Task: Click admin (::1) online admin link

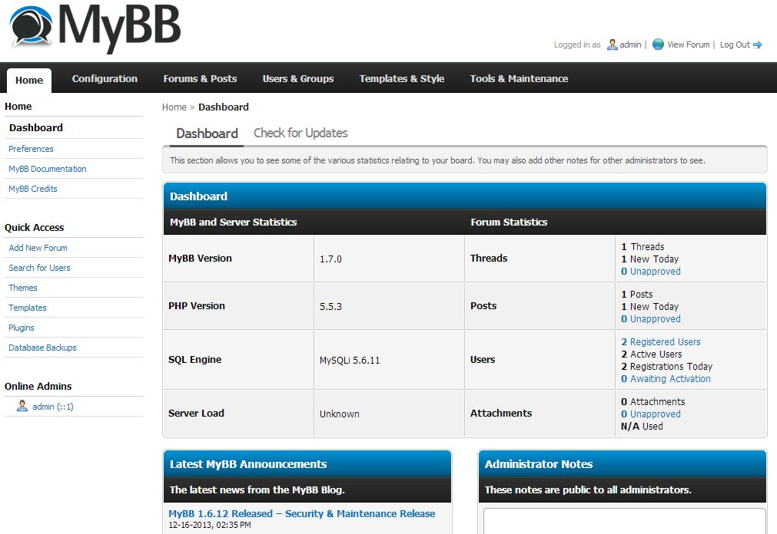Action: click(x=53, y=407)
